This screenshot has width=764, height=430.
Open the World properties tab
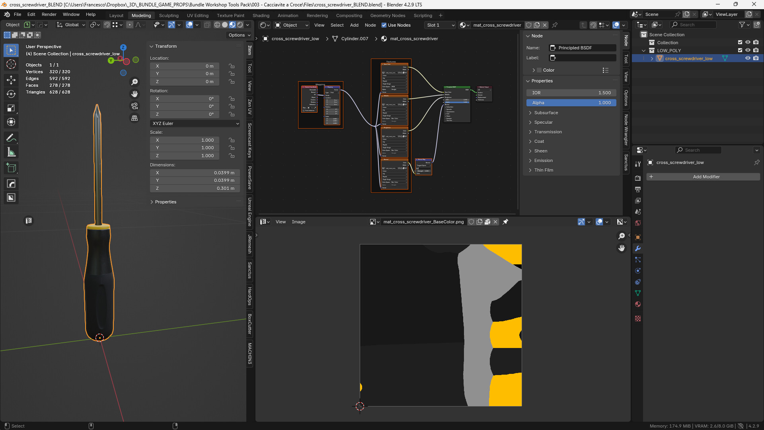(638, 223)
